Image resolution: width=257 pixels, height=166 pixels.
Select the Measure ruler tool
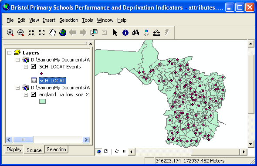[x=156, y=33]
